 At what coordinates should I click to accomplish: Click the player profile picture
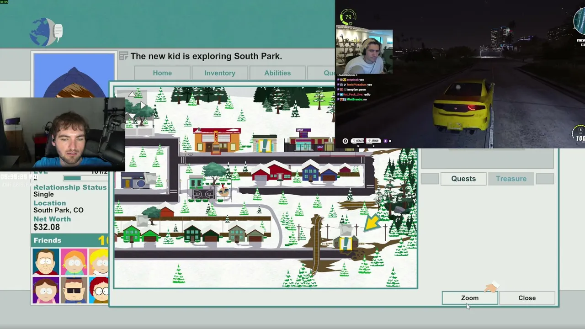[74, 75]
